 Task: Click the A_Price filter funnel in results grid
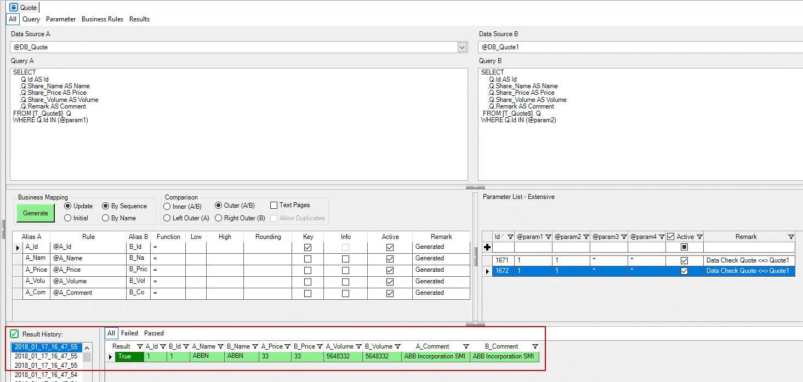288,346
